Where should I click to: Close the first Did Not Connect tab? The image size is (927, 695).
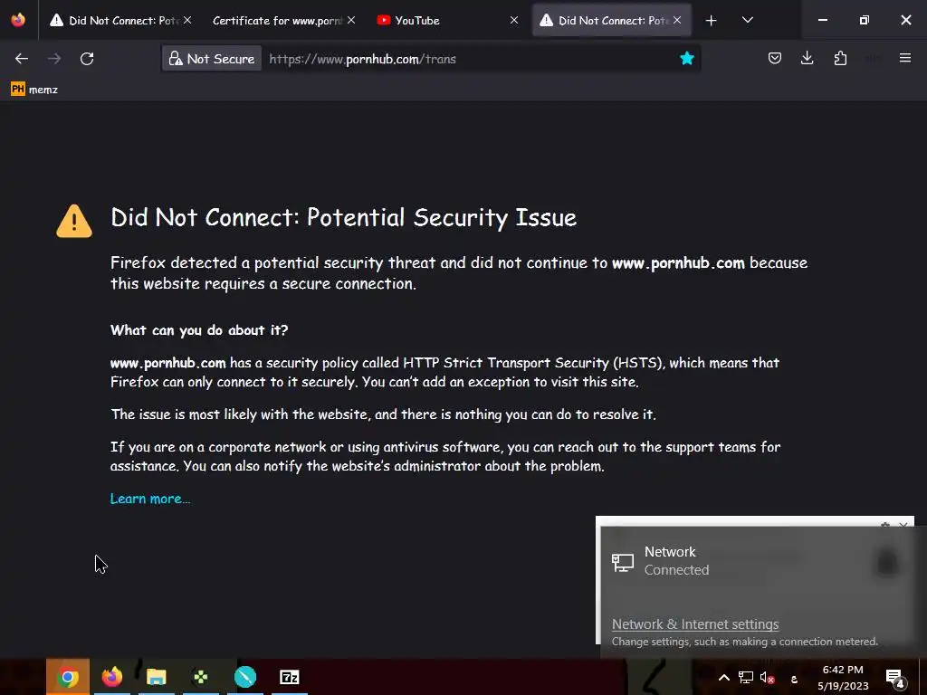coord(187,20)
